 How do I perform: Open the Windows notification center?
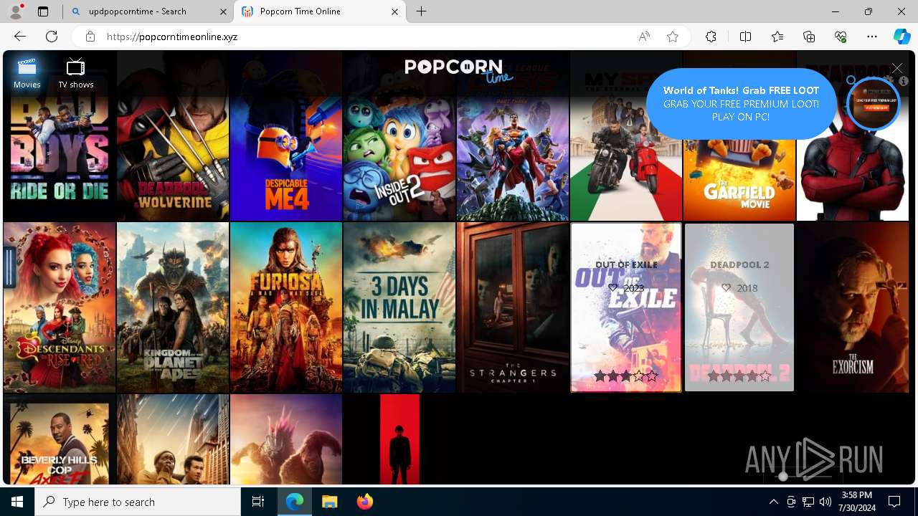tap(894, 502)
